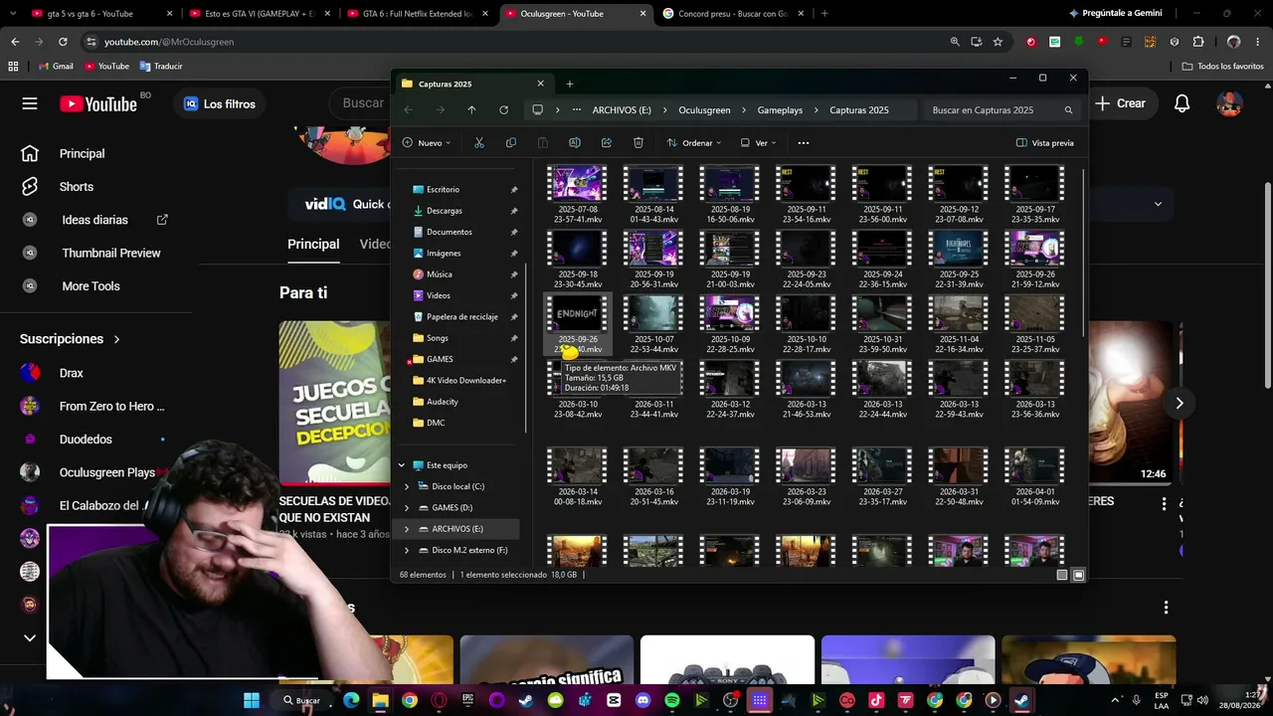
Task: Open the Nuevo dropdown in Explorer
Action: point(427,143)
